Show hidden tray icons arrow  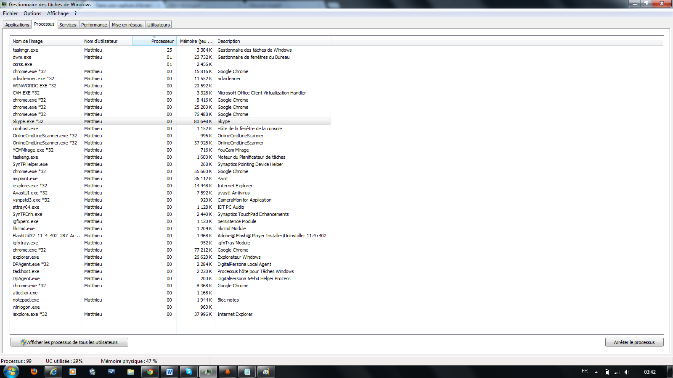pos(596,372)
